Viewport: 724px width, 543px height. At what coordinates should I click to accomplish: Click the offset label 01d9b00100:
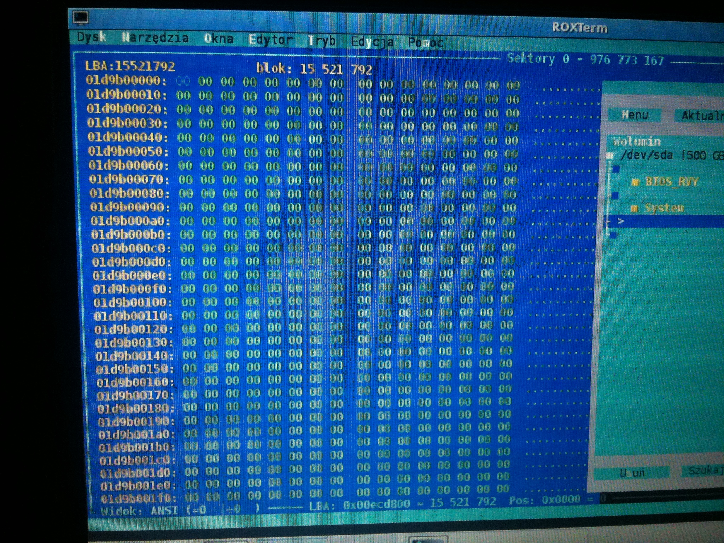tap(133, 302)
